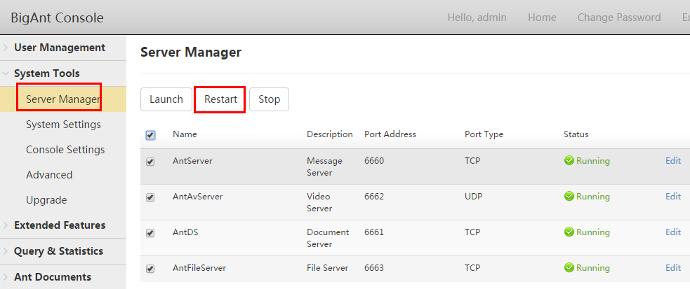
Task: Toggle the select-all checkbox in table header
Action: point(150,135)
